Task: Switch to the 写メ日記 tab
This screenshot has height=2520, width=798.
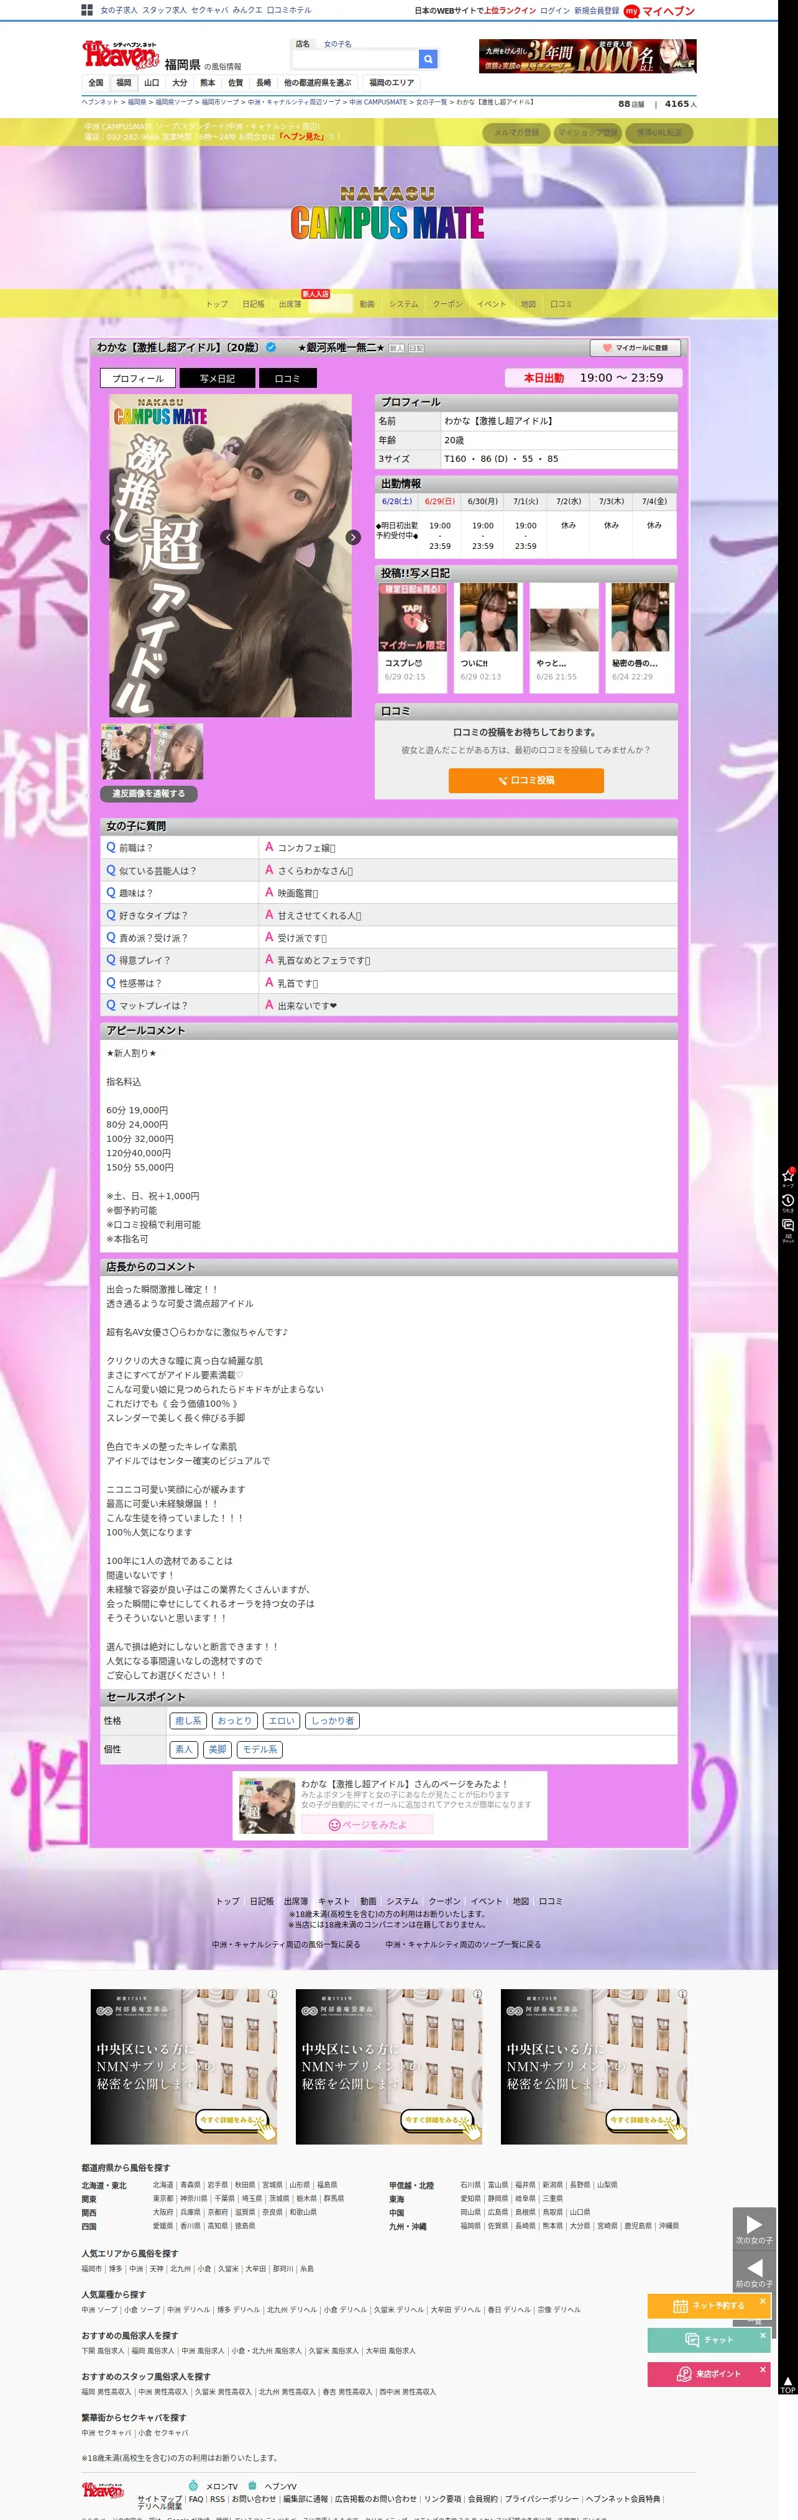Action: (x=217, y=379)
